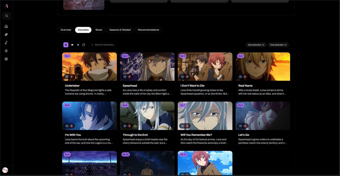340x176 pixels.
Task: Click the Will You Remember Me? title
Action: (x=196, y=135)
